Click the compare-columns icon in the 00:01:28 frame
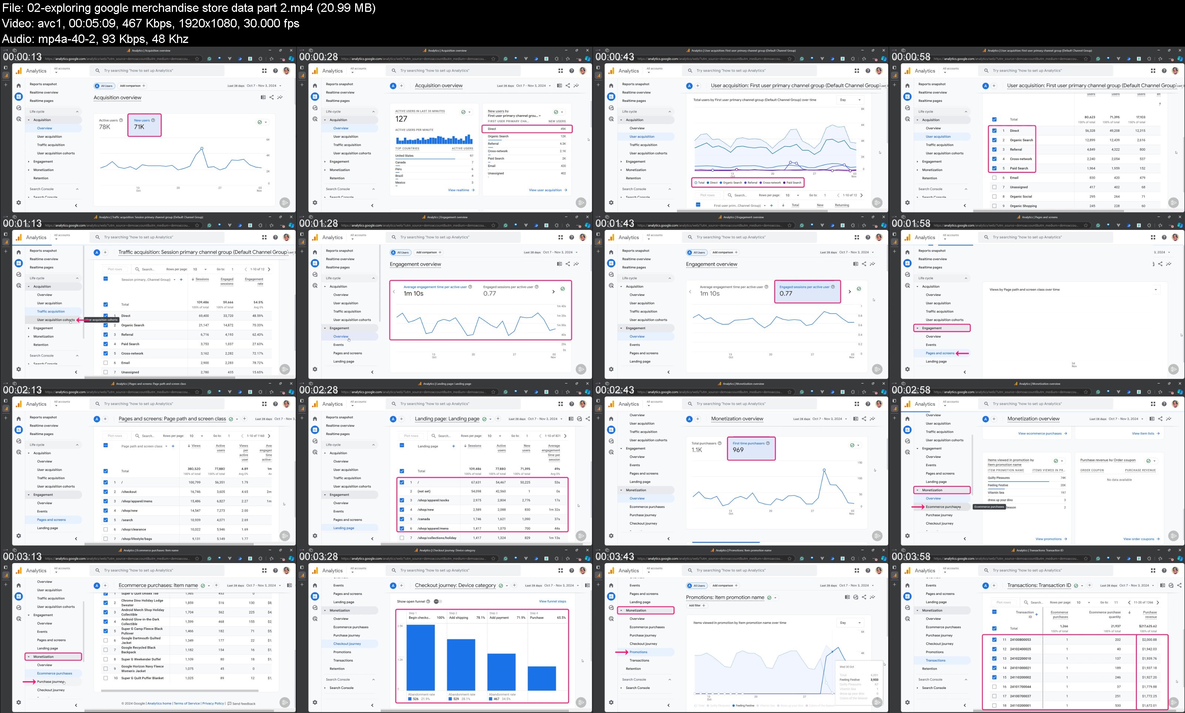1185x713 pixels. 559,264
